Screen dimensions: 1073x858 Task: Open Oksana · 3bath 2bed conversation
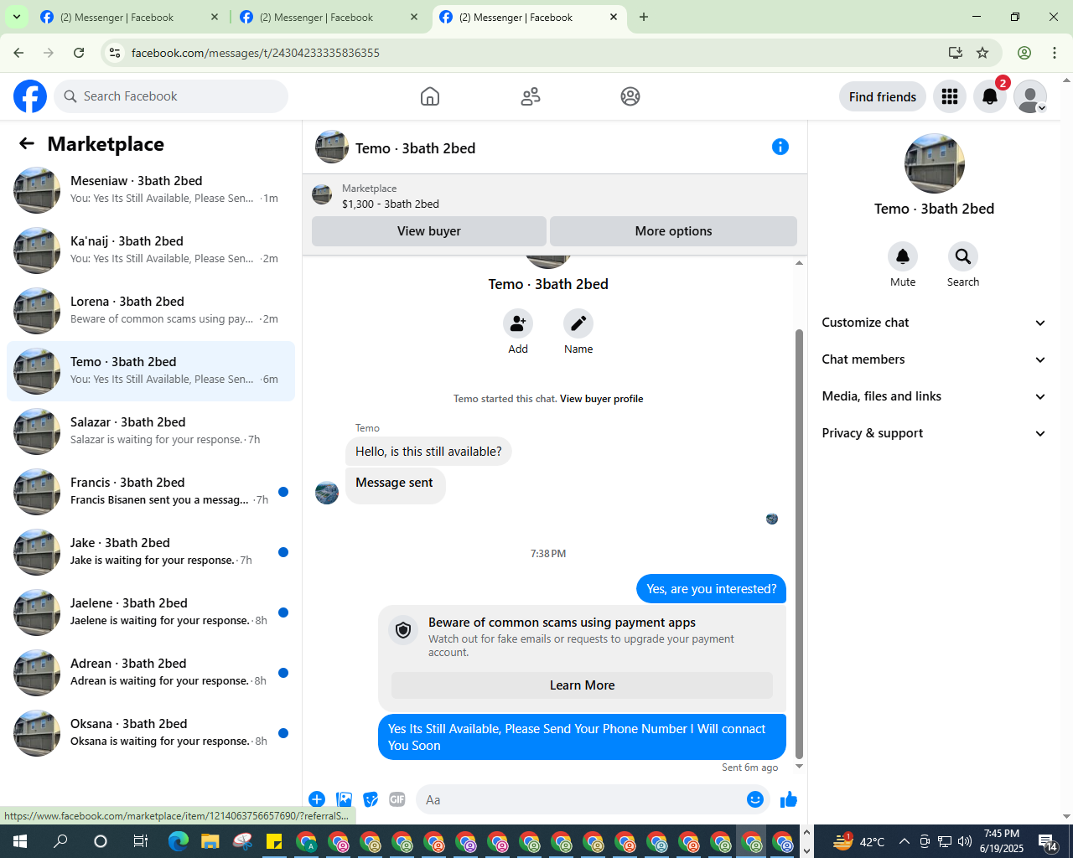(x=151, y=733)
